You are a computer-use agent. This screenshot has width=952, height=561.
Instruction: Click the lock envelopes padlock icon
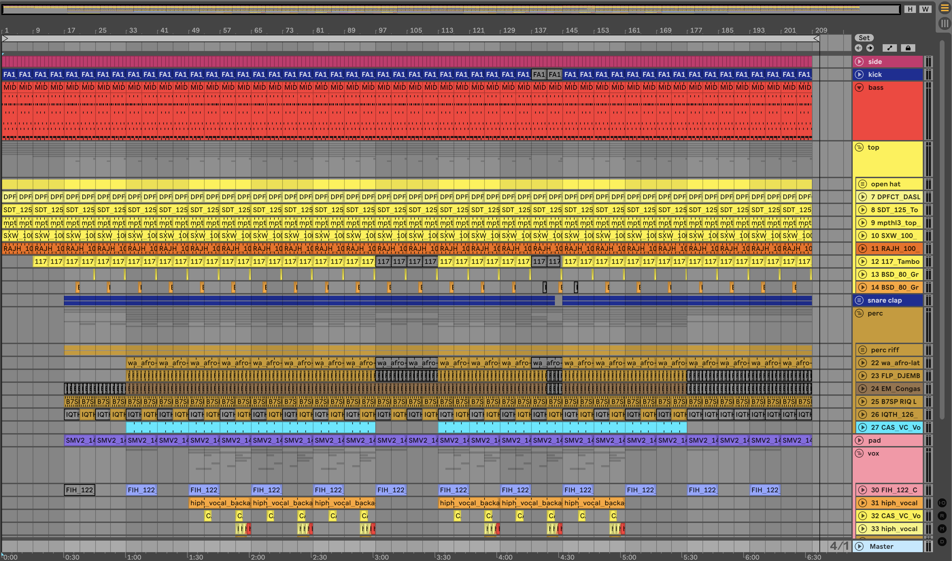(908, 48)
